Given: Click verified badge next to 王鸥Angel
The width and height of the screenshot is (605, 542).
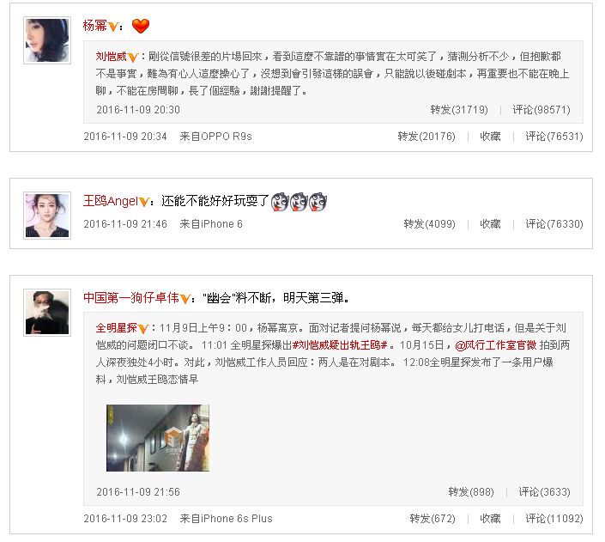Looking at the screenshot, I should pos(144,202).
